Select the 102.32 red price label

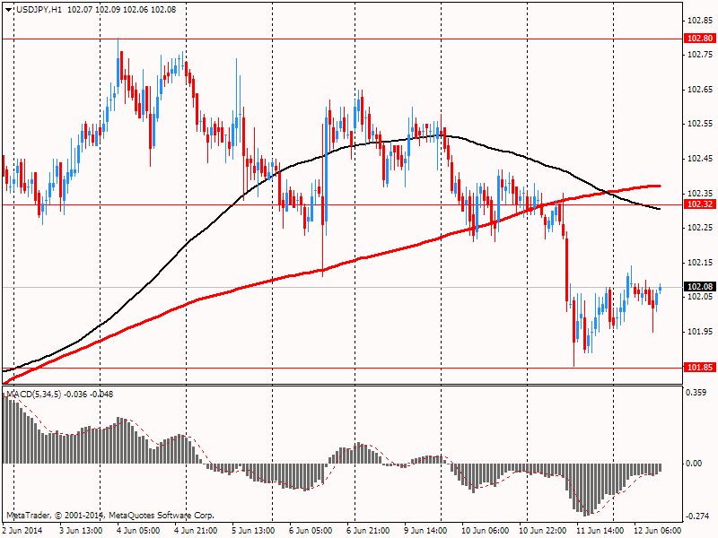(700, 204)
